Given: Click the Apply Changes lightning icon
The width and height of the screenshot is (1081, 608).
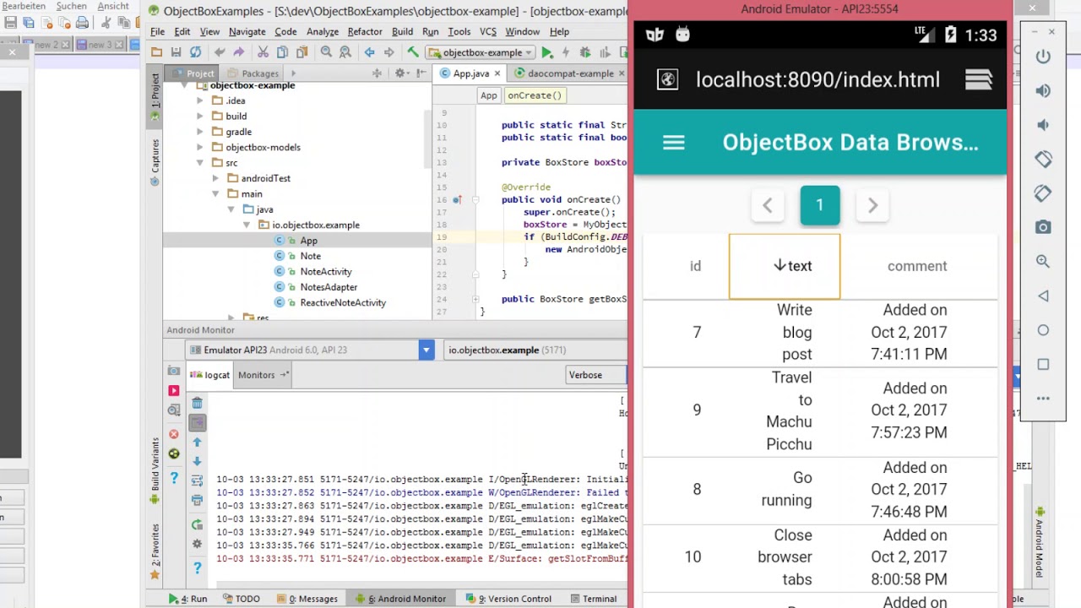Looking at the screenshot, I should click(x=566, y=52).
